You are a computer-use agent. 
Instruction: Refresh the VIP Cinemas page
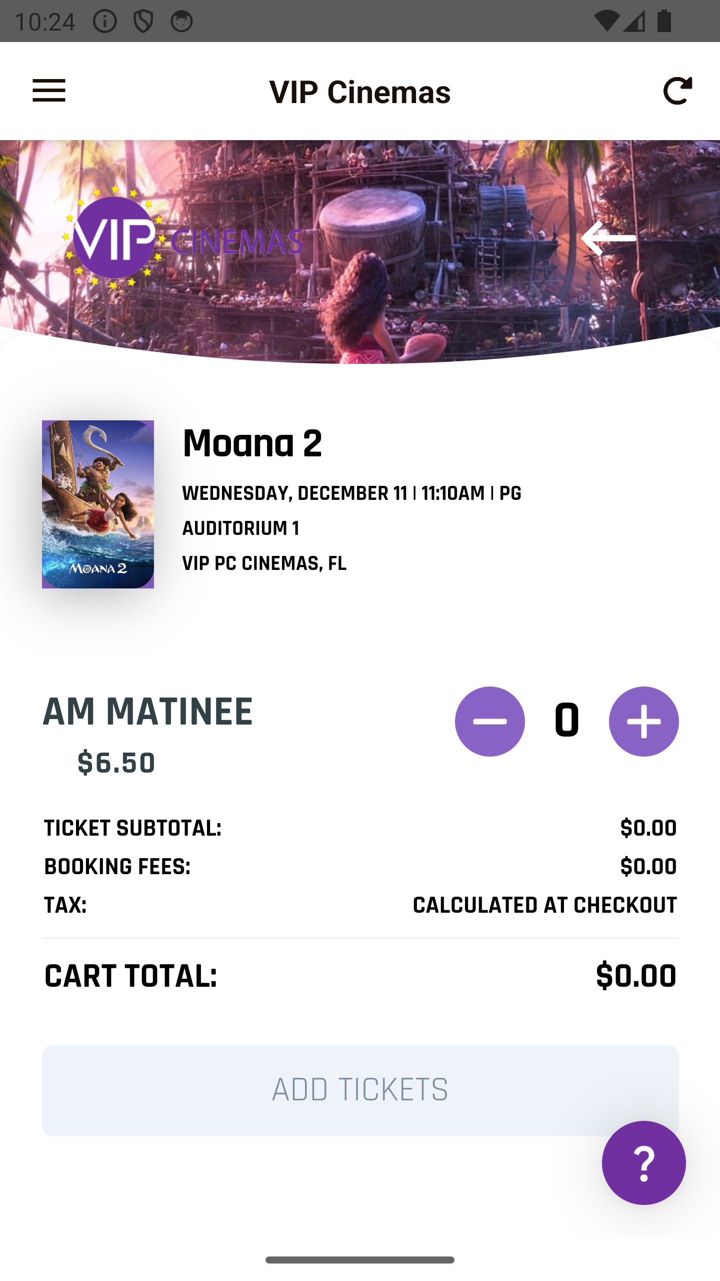[x=678, y=92]
